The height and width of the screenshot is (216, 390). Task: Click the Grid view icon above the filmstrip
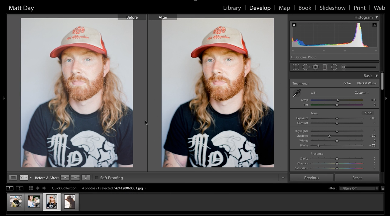tap(31, 188)
